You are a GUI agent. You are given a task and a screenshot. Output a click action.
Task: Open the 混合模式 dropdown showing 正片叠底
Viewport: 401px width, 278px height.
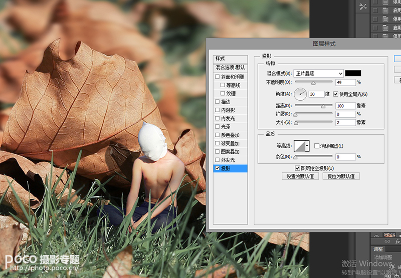pos(318,73)
